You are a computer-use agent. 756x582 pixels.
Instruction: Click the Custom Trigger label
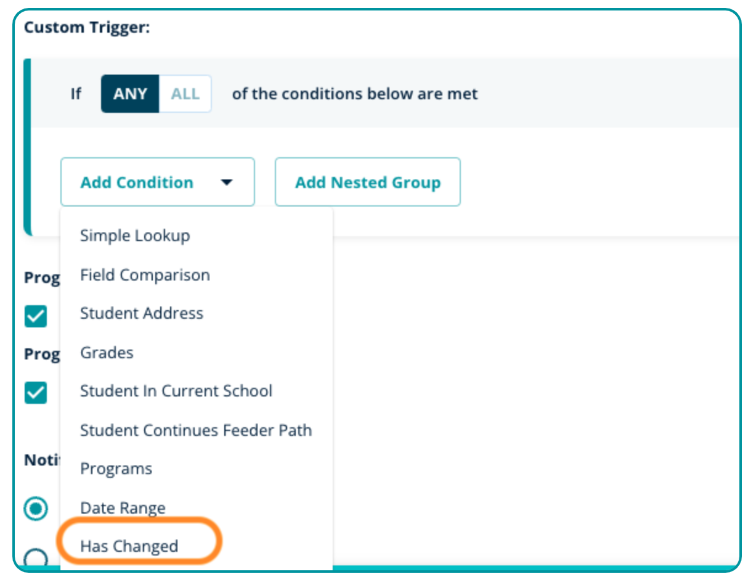[x=87, y=28]
